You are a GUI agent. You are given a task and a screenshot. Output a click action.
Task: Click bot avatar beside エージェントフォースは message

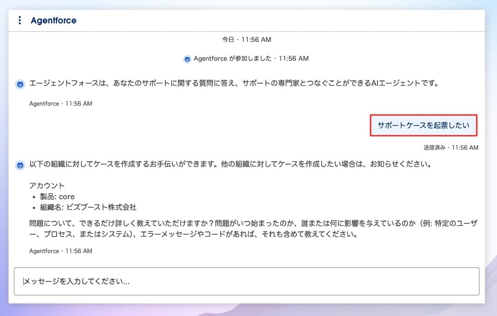coord(20,85)
